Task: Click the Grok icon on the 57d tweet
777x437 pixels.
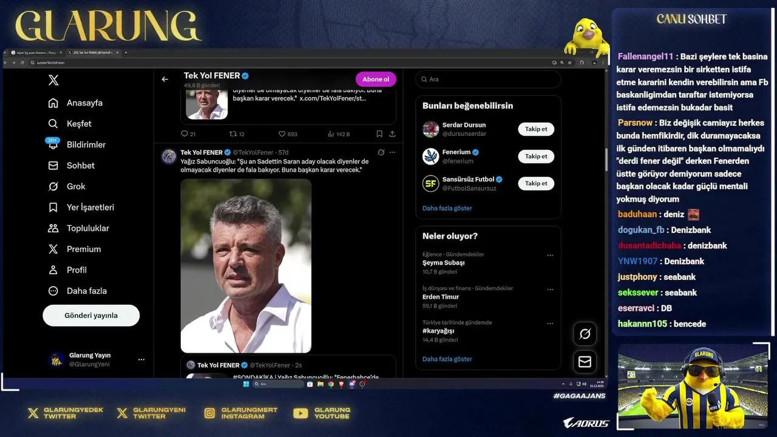Action: tap(381, 152)
